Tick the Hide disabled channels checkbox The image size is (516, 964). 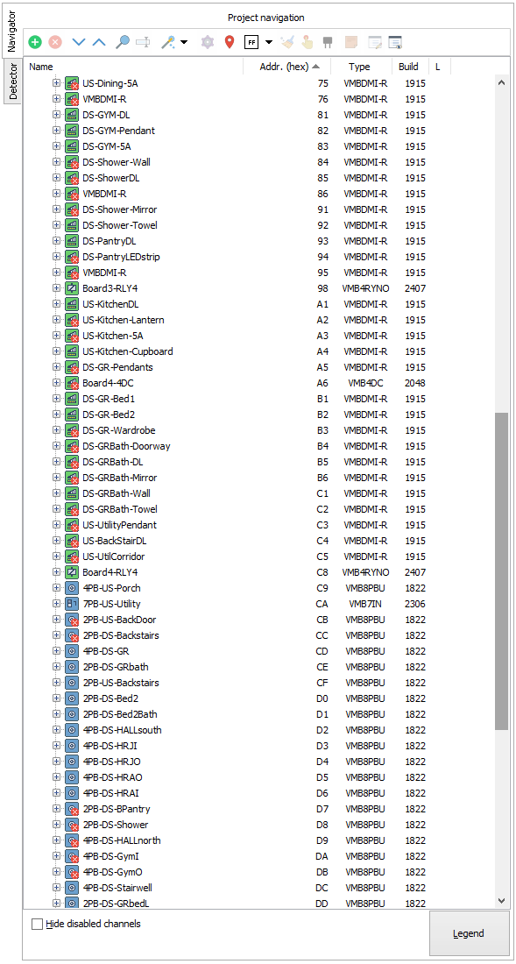click(38, 924)
